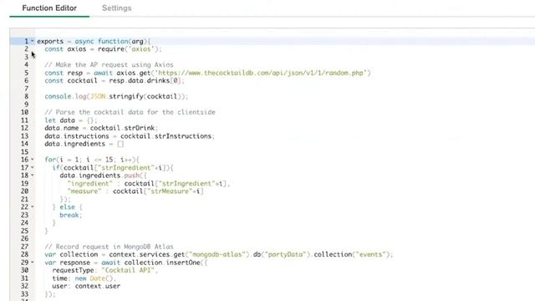Click the 'Parse the cocktail data' comment
The image size is (535, 301).
pyautogui.click(x=130, y=112)
